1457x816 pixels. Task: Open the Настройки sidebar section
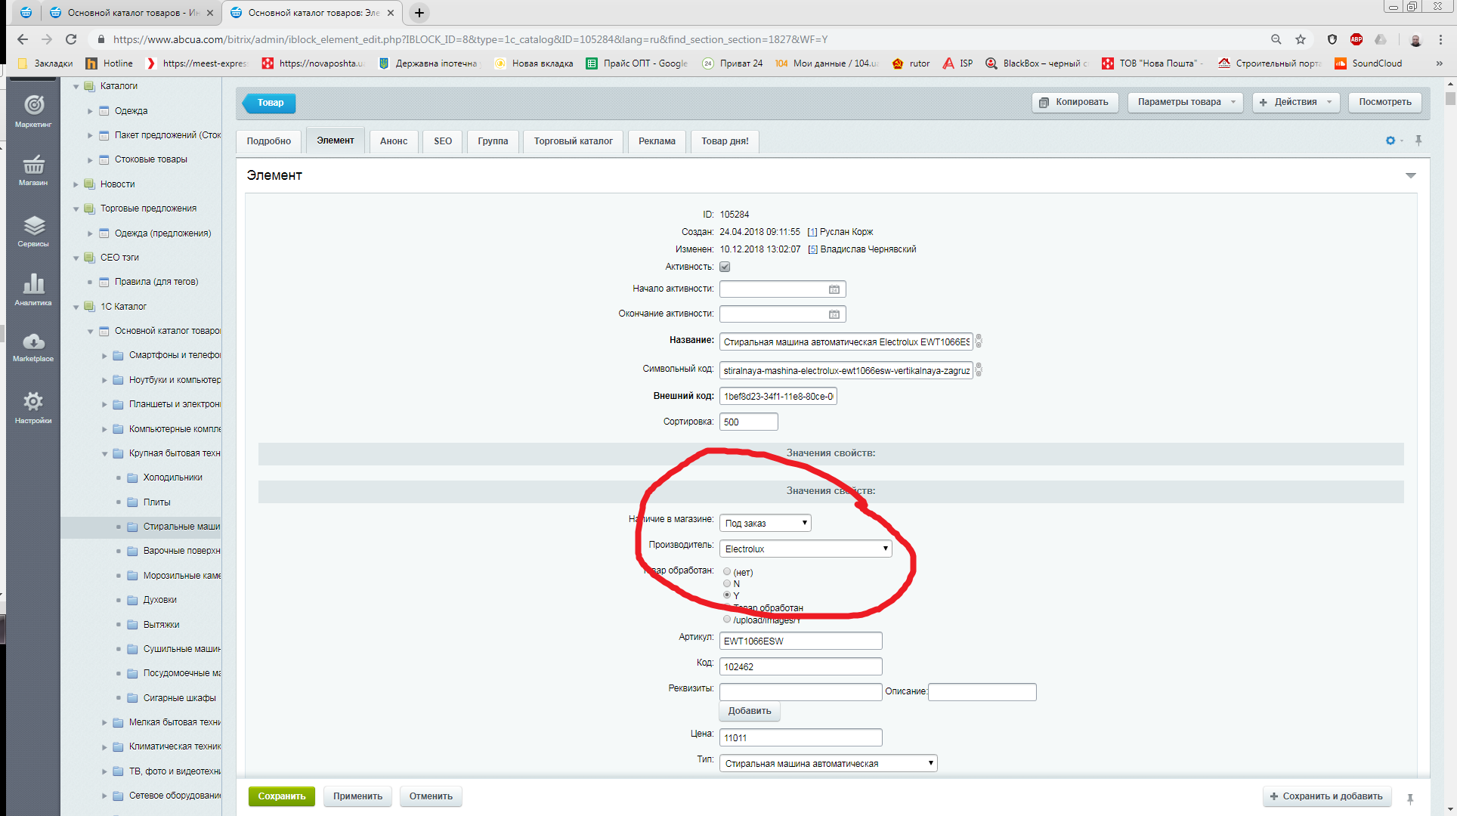pos(33,407)
